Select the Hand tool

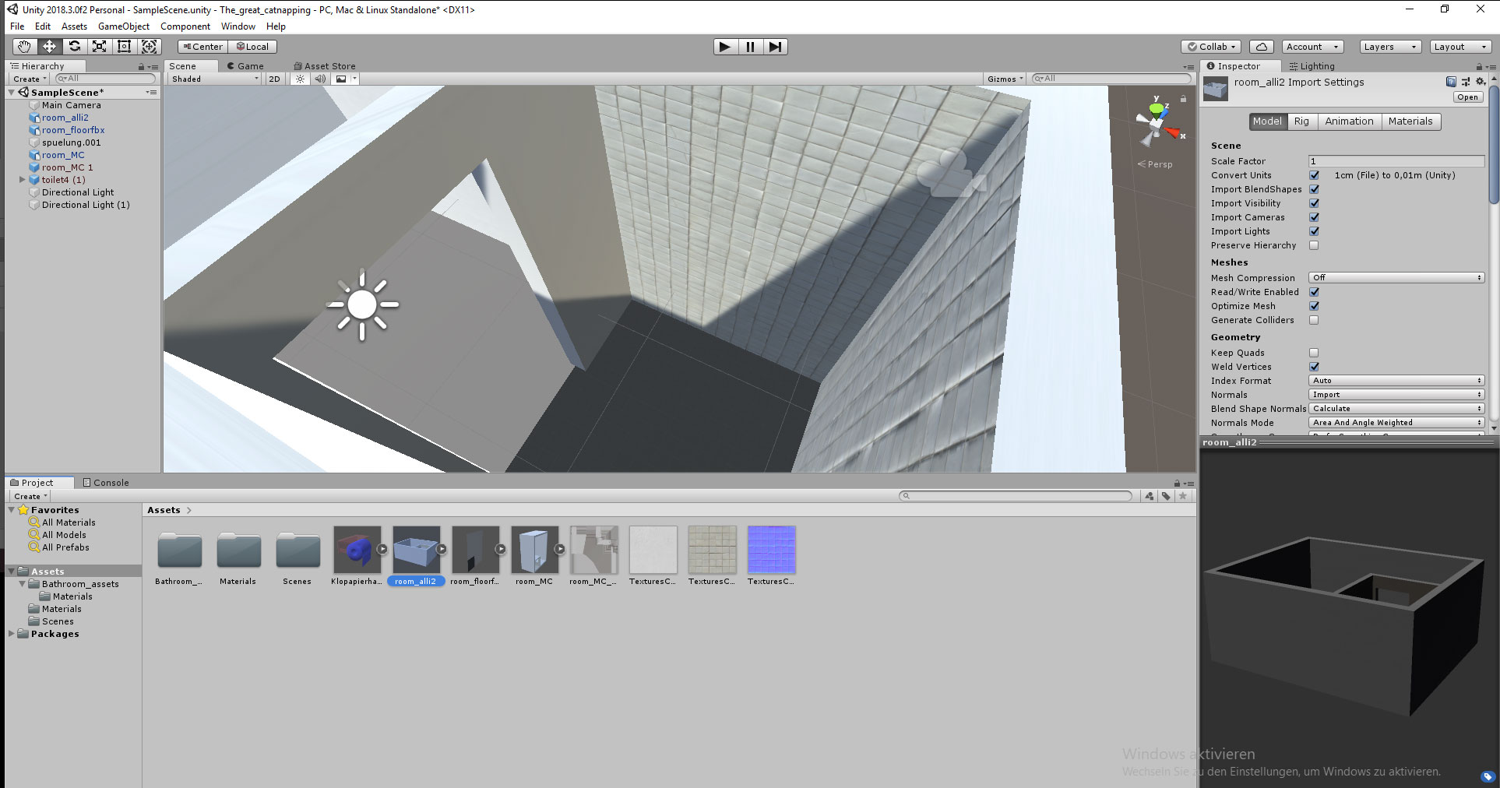pos(24,47)
